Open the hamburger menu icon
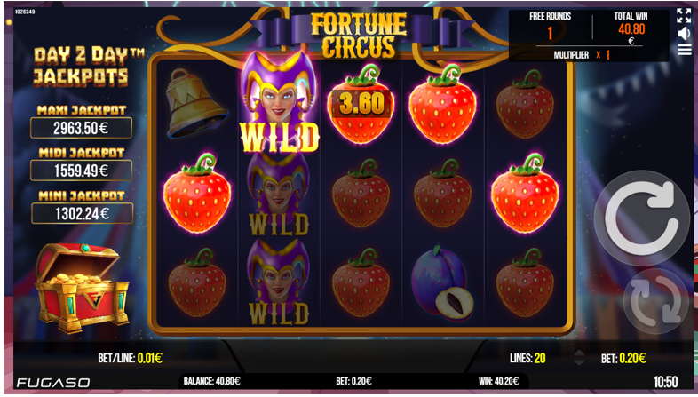This screenshot has height=397, width=698. point(684,50)
